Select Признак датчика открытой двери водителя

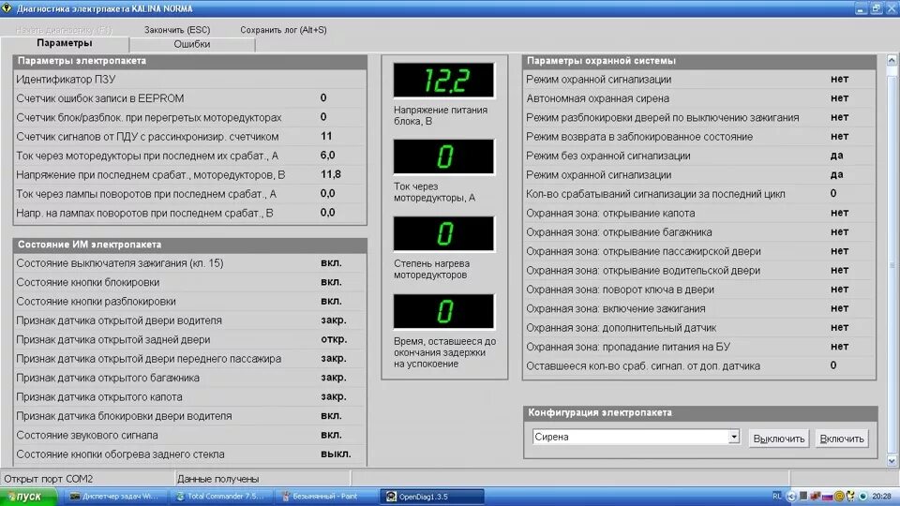pyautogui.click(x=189, y=320)
